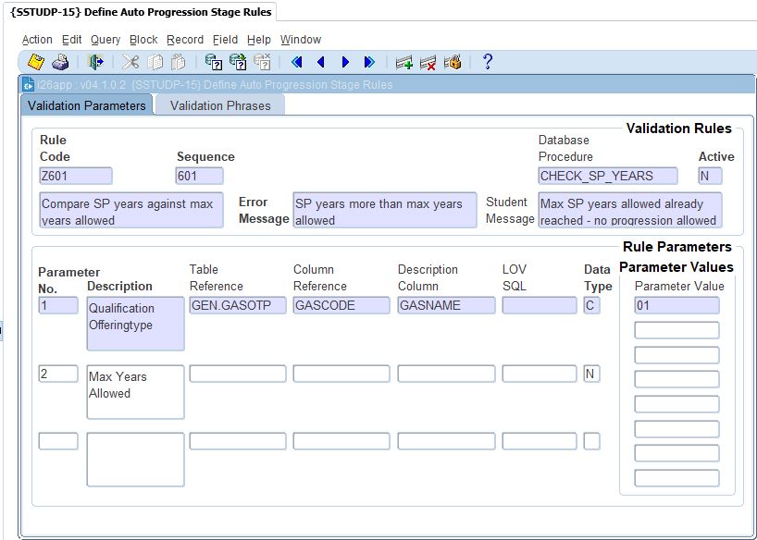
Task: Open the Action menu
Action: (37, 40)
